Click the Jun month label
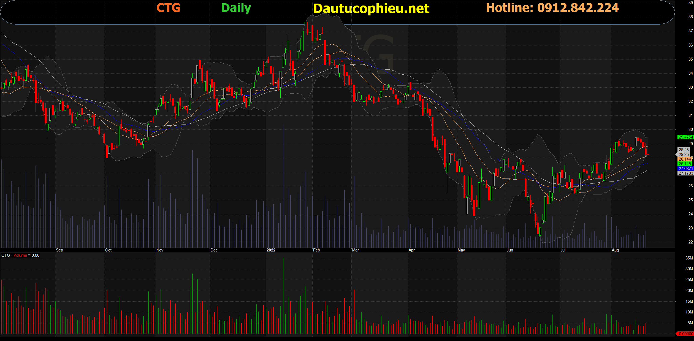694x341 pixels. [510, 250]
